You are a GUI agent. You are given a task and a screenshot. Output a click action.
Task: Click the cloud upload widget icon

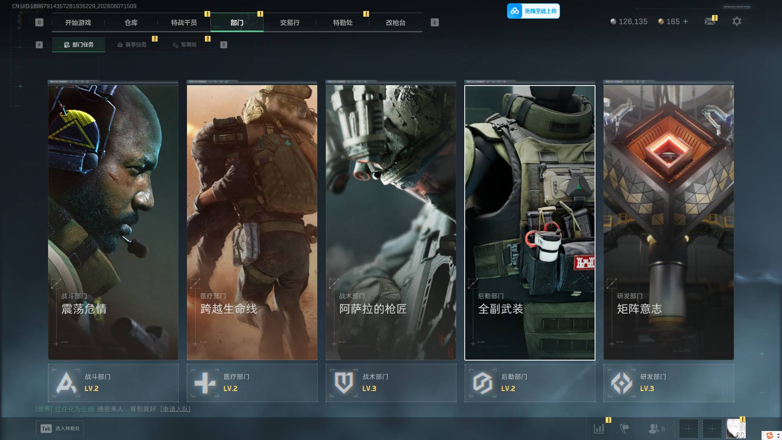pyautogui.click(x=515, y=11)
